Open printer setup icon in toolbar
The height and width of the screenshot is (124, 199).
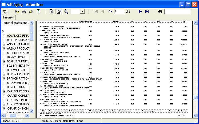(x=17, y=12)
